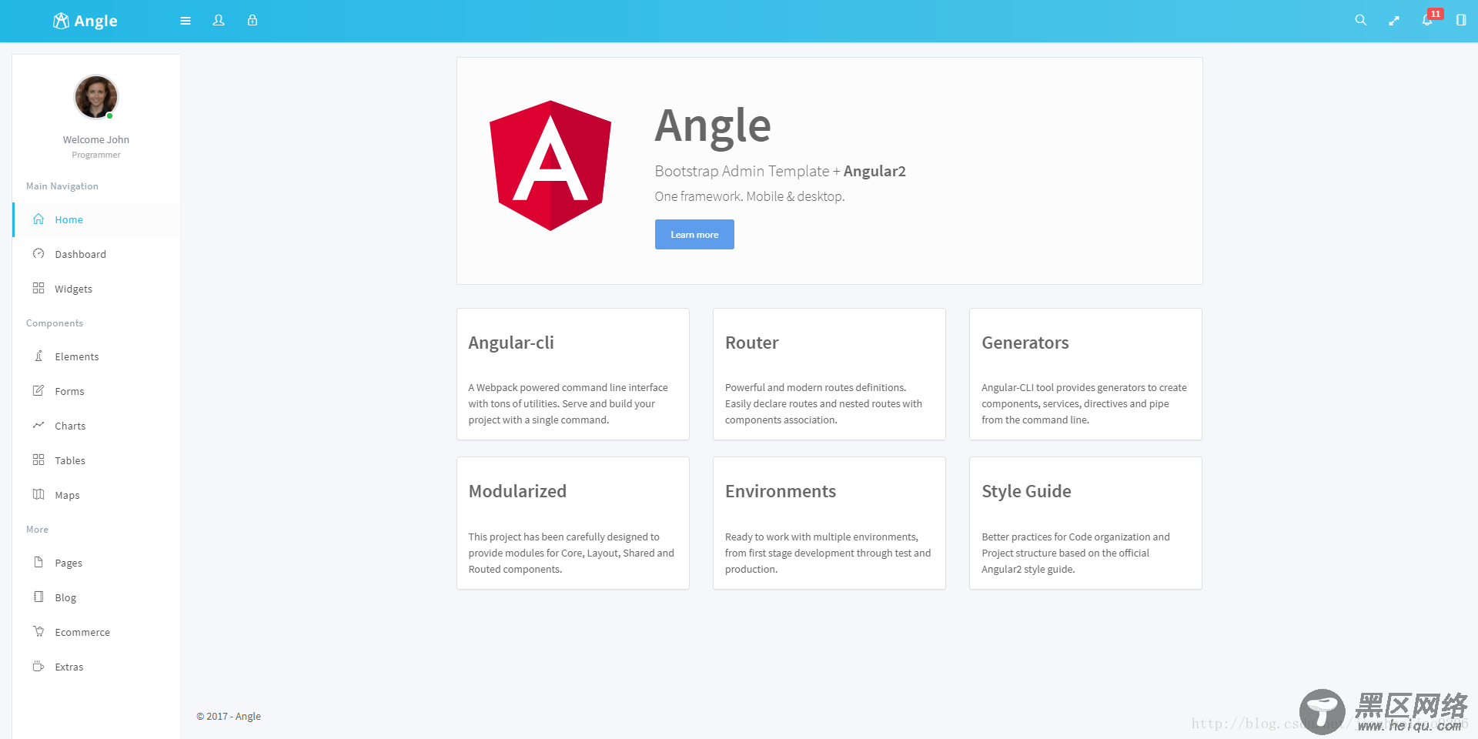This screenshot has width=1478, height=739.
Task: Open the user profile icon in header
Action: tap(219, 20)
